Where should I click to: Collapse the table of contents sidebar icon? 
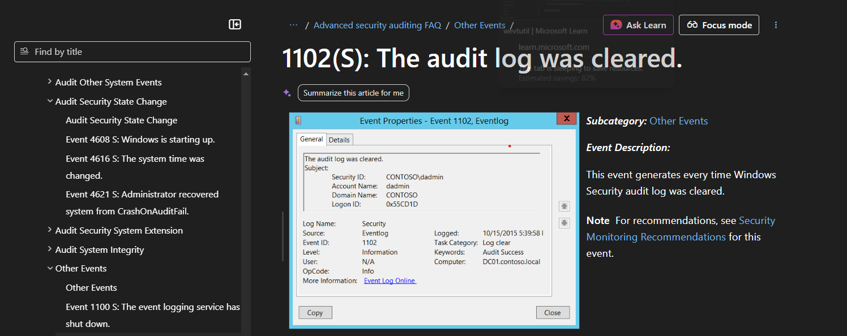[x=235, y=24]
